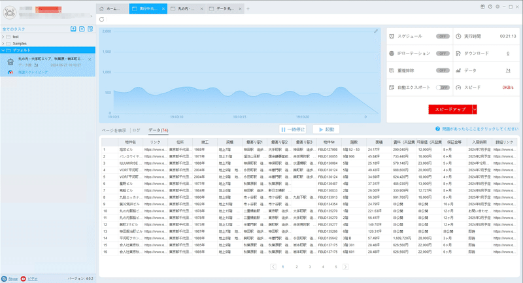Image resolution: width=523 pixels, height=283 pixels.
Task: Open the ページを表示 view tab
Action: click(x=114, y=130)
